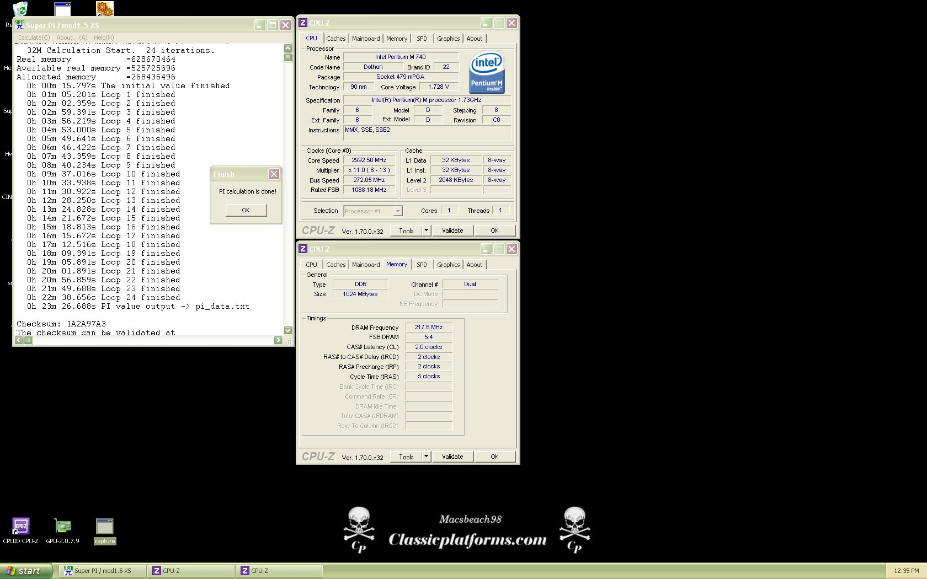Click Tools button in top CPU-Z

pyautogui.click(x=406, y=230)
